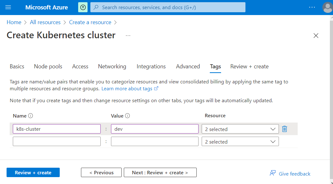Delete the k8s-cluster tag row

coord(285,129)
